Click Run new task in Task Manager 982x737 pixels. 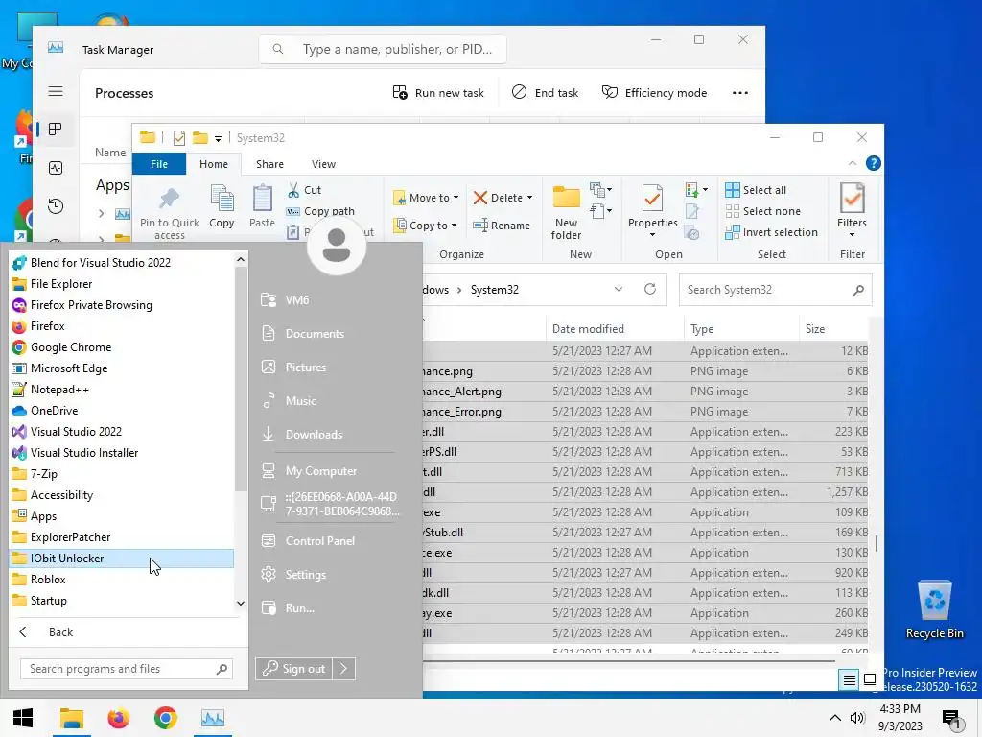tap(438, 93)
